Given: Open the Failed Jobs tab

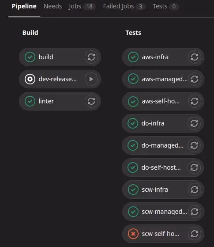Looking at the screenshot, I should pos(124,7).
